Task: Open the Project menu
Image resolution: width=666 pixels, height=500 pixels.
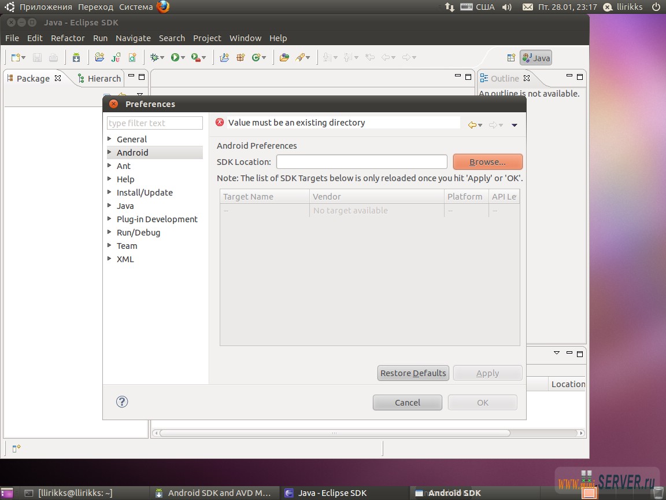Action: [207, 38]
